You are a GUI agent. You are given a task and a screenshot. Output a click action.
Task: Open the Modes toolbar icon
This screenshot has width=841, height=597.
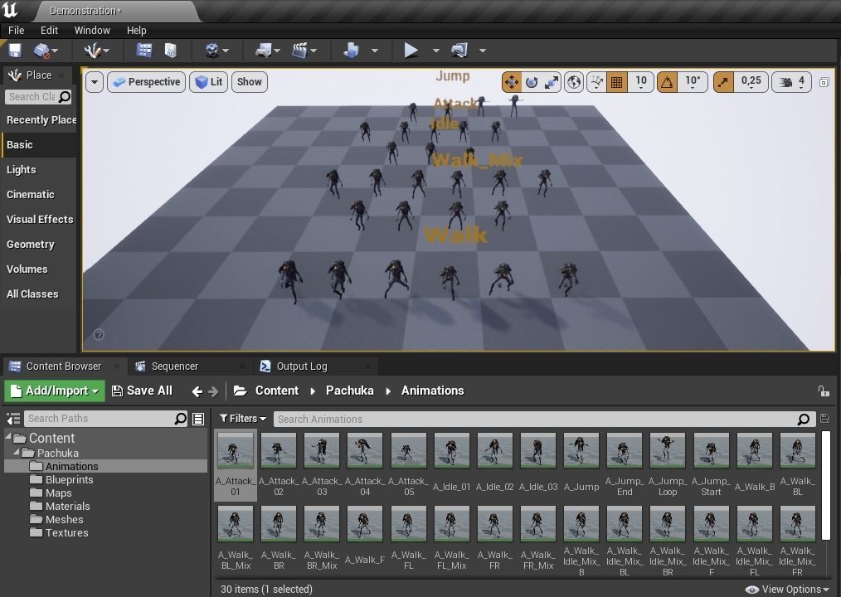coord(93,51)
